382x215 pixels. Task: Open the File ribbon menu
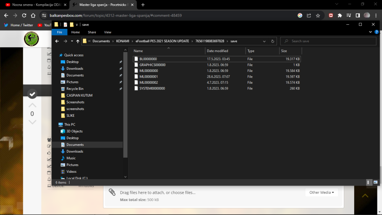click(60, 32)
